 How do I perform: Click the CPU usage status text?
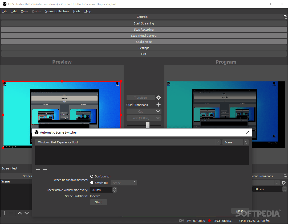click(x=254, y=221)
